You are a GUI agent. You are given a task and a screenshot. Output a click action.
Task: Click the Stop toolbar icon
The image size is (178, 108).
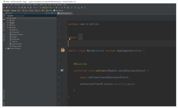click(65, 8)
